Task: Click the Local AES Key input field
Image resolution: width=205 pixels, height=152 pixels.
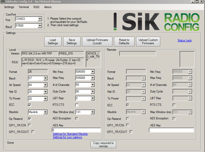Action: pos(76,130)
